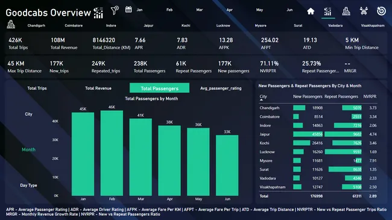The image size is (392, 220).
Task: Filter by month May
Action: point(259,10)
